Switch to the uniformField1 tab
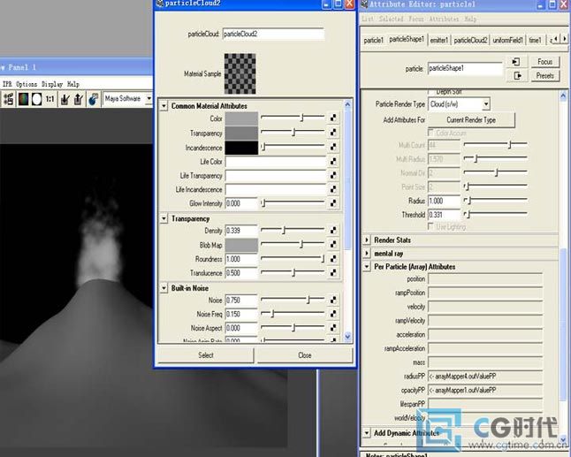The image size is (571, 457). [x=507, y=41]
